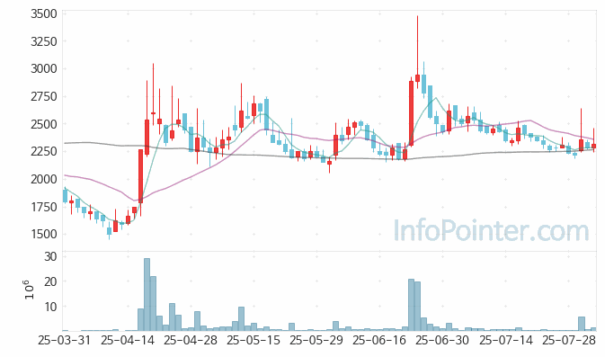The height and width of the screenshot is (357, 605).
Task: Click the tallest volume bar in the chart
Action: click(147, 294)
